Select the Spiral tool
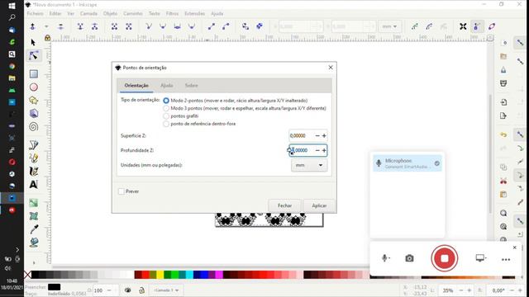Image resolution: width=529 pixels, height=297 pixels. 33,126
